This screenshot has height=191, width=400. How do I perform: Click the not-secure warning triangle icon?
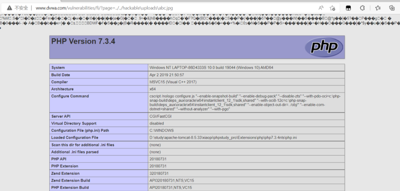click(x=9, y=8)
